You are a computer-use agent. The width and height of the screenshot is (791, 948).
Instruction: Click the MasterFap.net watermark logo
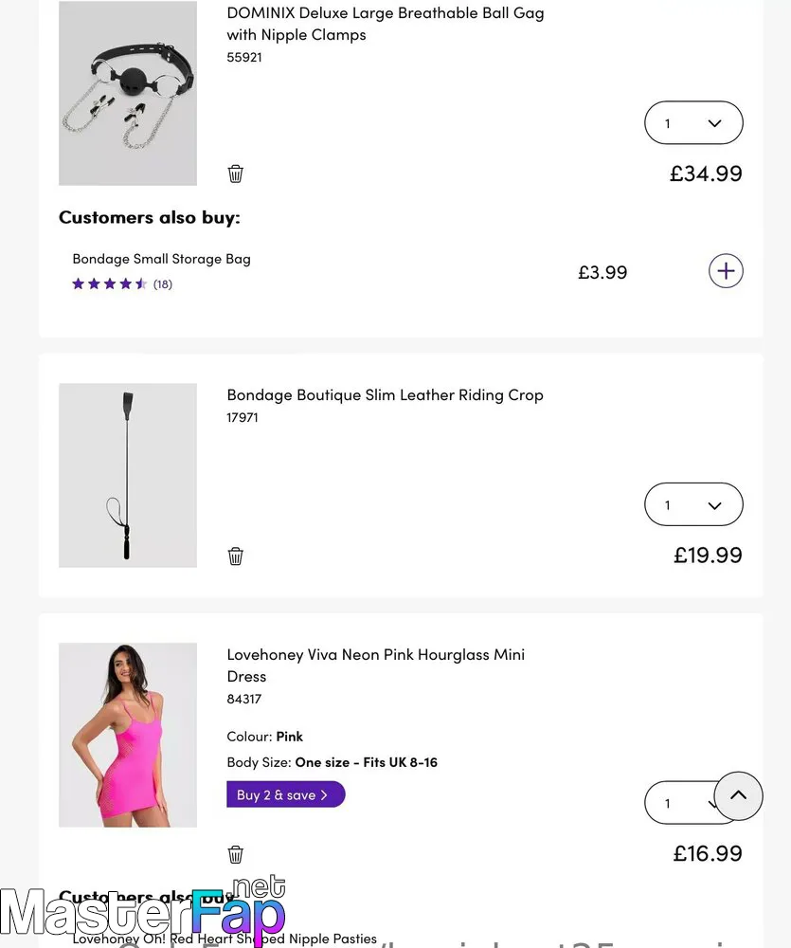[143, 910]
